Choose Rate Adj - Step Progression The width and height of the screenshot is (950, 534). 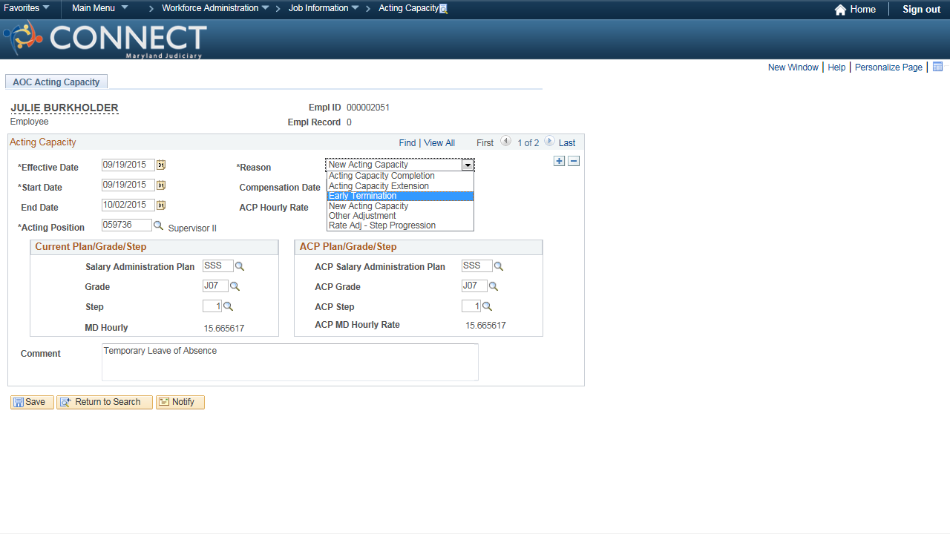point(400,225)
